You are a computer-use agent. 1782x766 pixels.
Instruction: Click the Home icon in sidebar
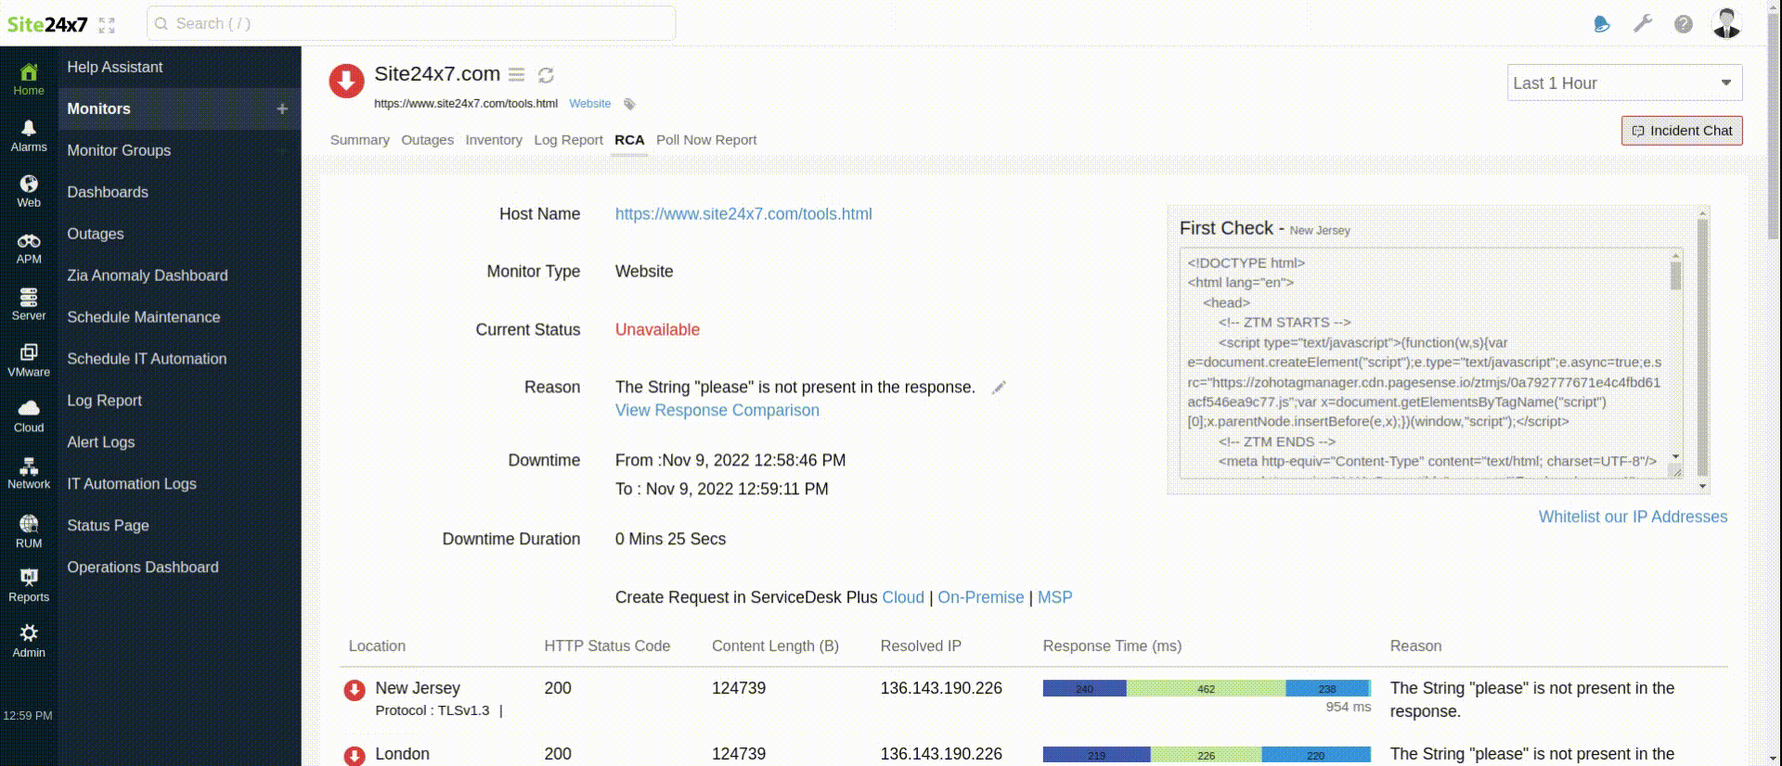(x=29, y=72)
